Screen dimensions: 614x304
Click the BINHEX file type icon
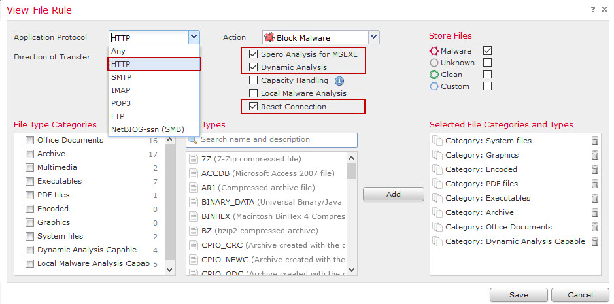tap(194, 216)
